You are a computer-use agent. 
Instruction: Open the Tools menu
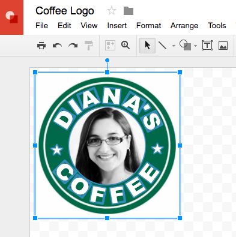(217, 26)
